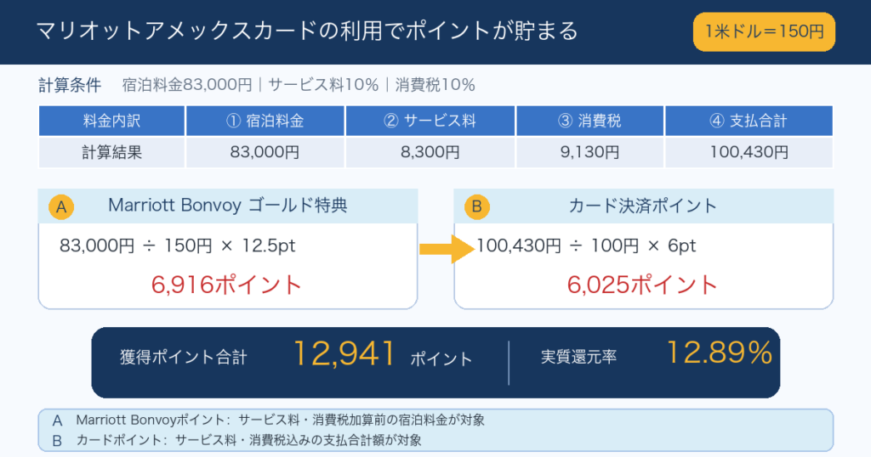
Task: Click the red "6,916ポイント" result
Action: point(226,285)
